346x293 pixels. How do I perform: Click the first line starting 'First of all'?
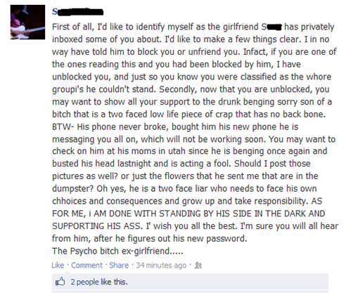coord(193,27)
